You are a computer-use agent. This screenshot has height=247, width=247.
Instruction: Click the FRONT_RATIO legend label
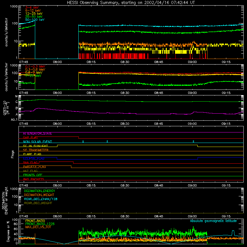coord(35,221)
